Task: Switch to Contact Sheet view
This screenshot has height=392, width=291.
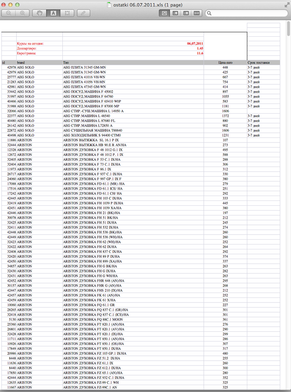Action: (197, 13)
